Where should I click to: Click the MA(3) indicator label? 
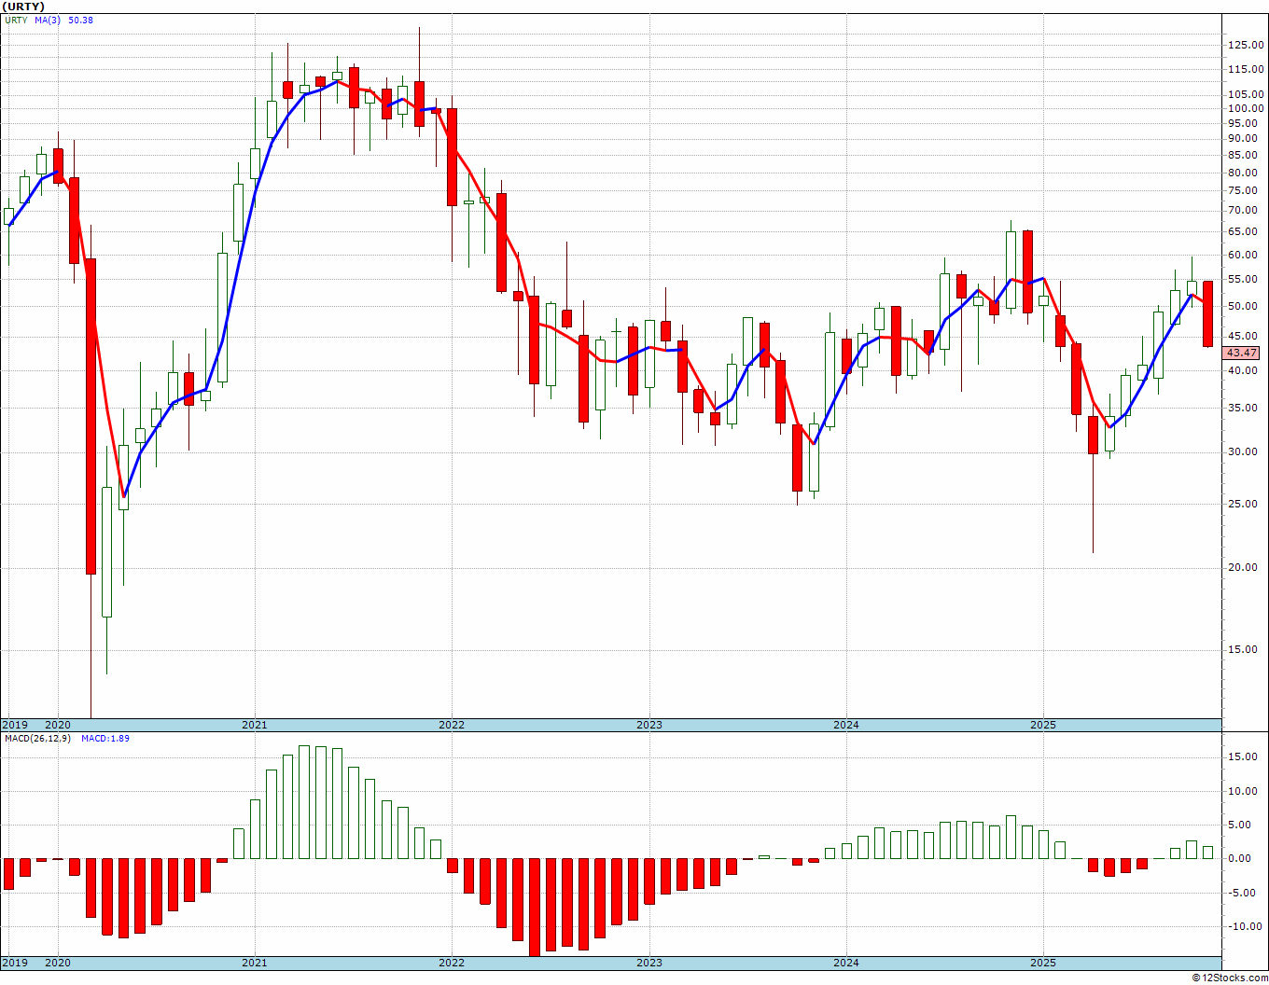(x=48, y=20)
